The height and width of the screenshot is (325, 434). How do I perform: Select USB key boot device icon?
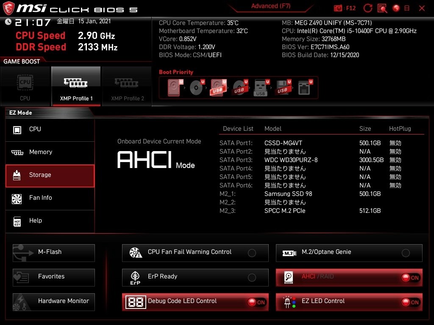[x=261, y=88]
